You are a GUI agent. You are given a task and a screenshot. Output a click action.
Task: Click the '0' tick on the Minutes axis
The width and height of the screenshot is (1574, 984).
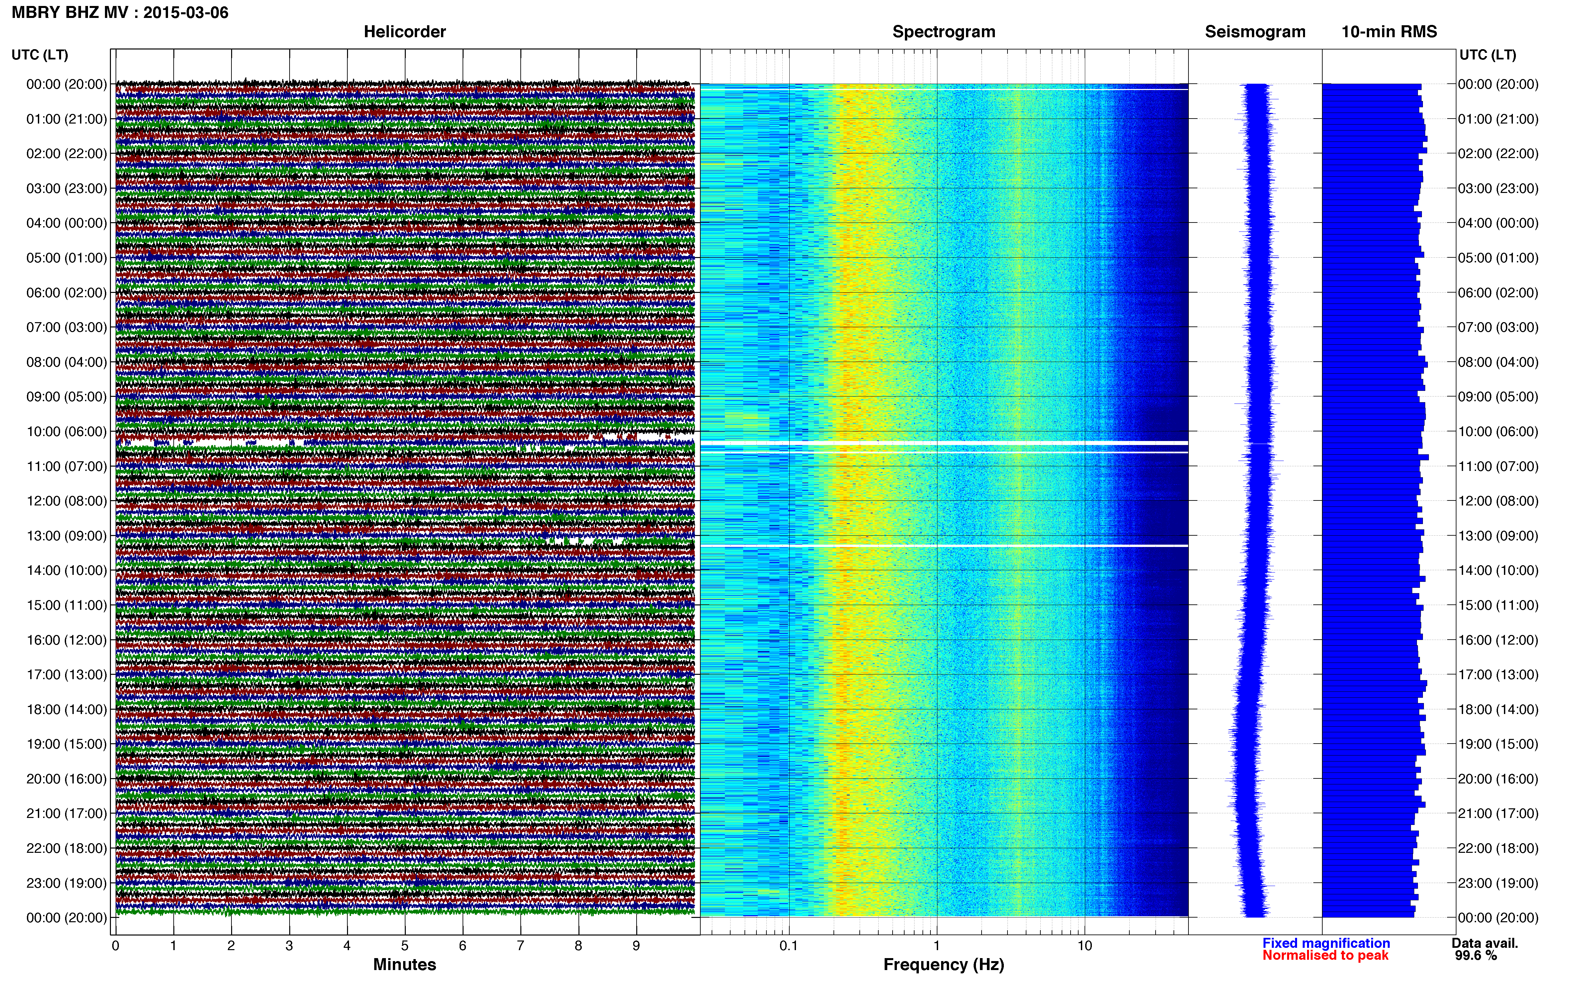[x=116, y=945]
